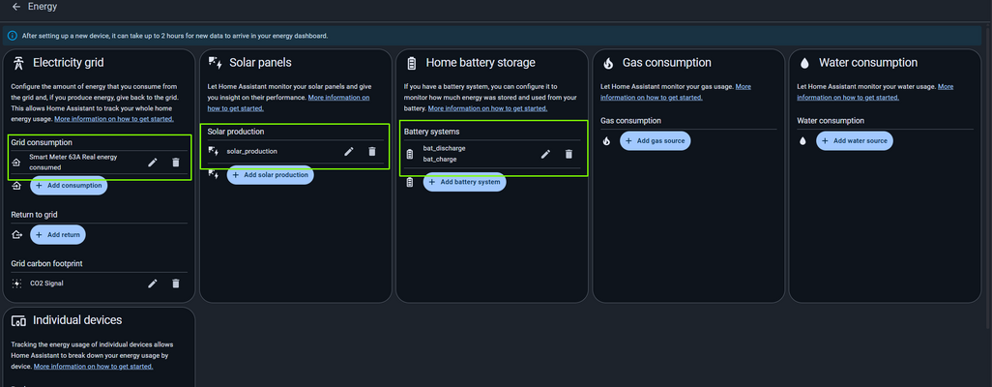Open the Individual devices more information link

click(x=94, y=367)
